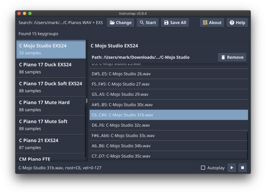Stop sample playback
The height and width of the screenshot is (194, 266).
click(x=242, y=168)
